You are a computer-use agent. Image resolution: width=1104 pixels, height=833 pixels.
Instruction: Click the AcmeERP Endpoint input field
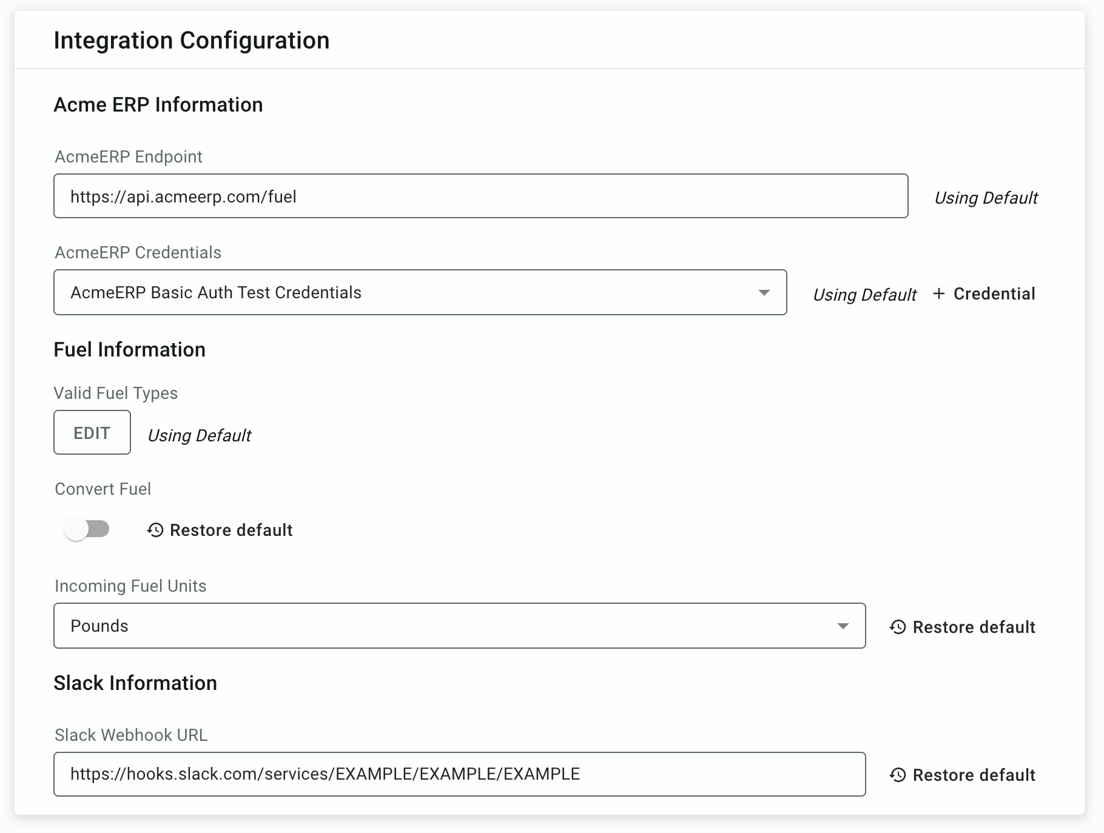pos(481,195)
